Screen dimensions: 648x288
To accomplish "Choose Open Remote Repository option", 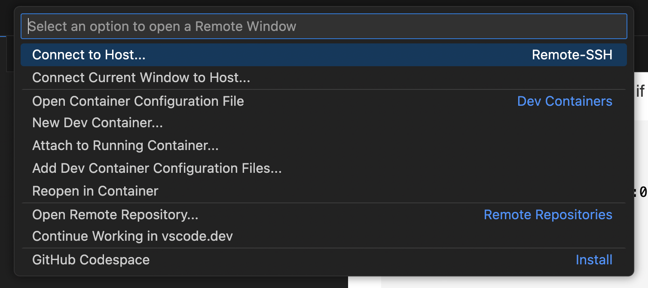I will pos(115,214).
